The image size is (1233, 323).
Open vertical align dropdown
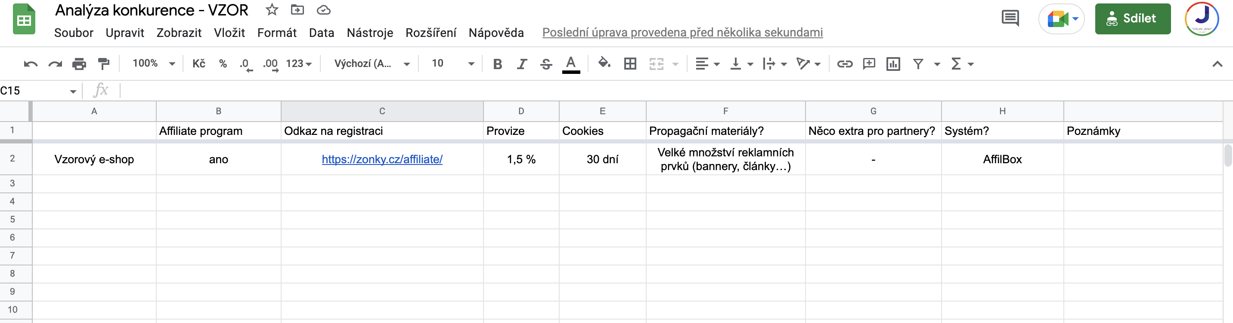[x=741, y=64]
